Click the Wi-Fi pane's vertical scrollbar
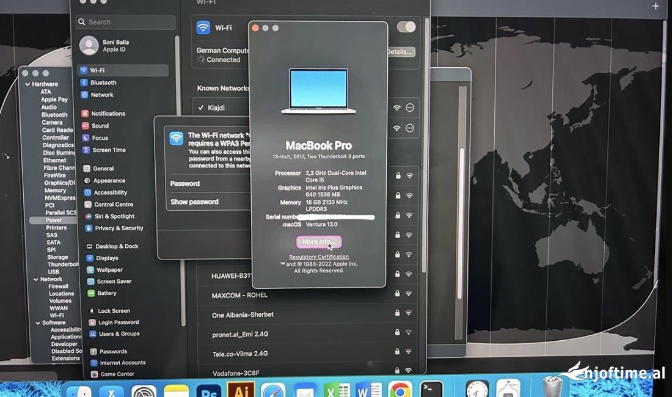 [425, 145]
